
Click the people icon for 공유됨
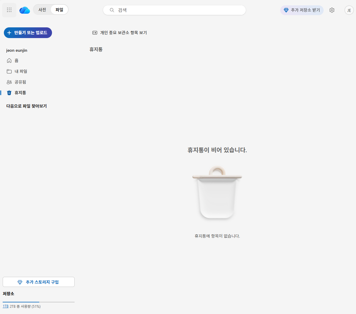click(x=9, y=82)
